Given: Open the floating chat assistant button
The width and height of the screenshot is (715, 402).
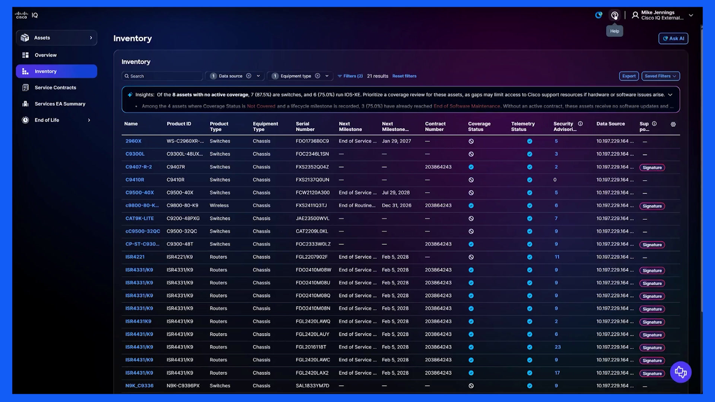Looking at the screenshot, I should click(x=681, y=372).
